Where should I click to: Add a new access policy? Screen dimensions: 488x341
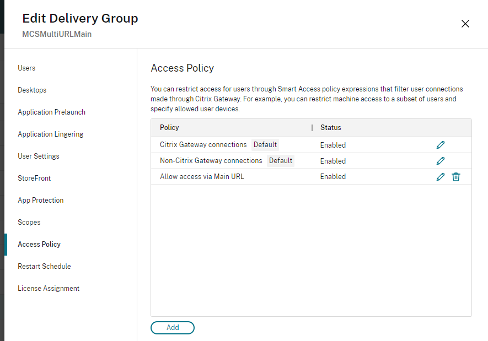(173, 327)
